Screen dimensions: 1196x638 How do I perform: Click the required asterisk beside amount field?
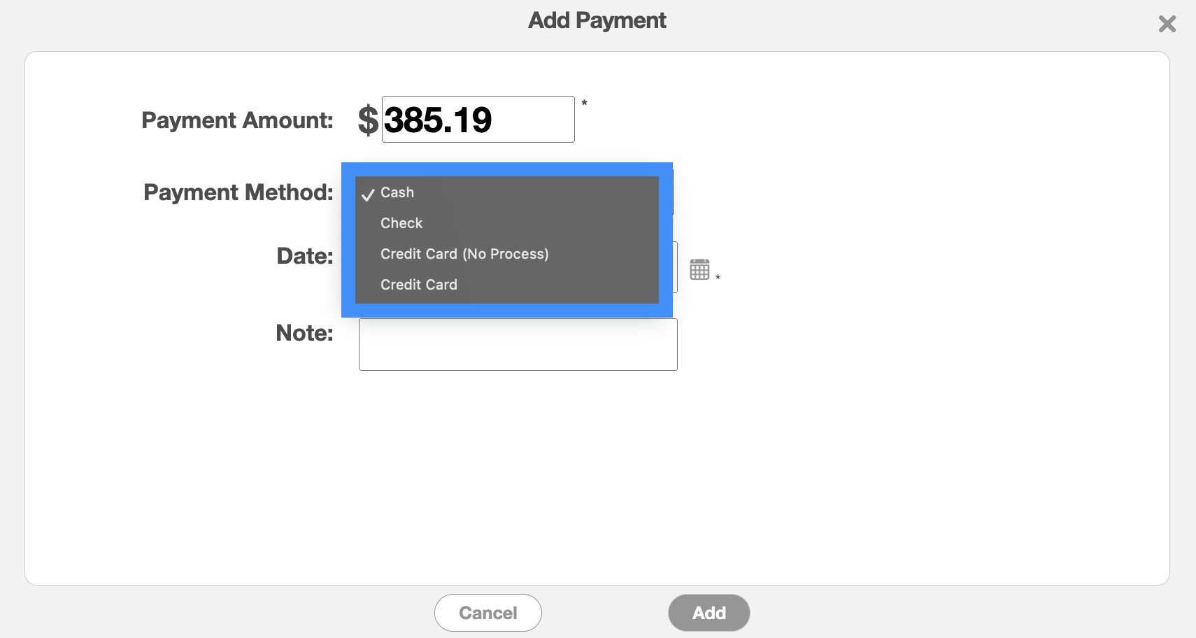585,104
